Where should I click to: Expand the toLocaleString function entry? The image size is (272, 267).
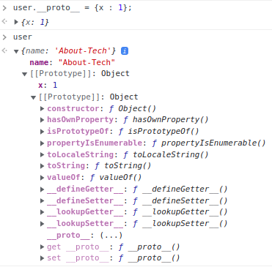pyautogui.click(x=42, y=154)
